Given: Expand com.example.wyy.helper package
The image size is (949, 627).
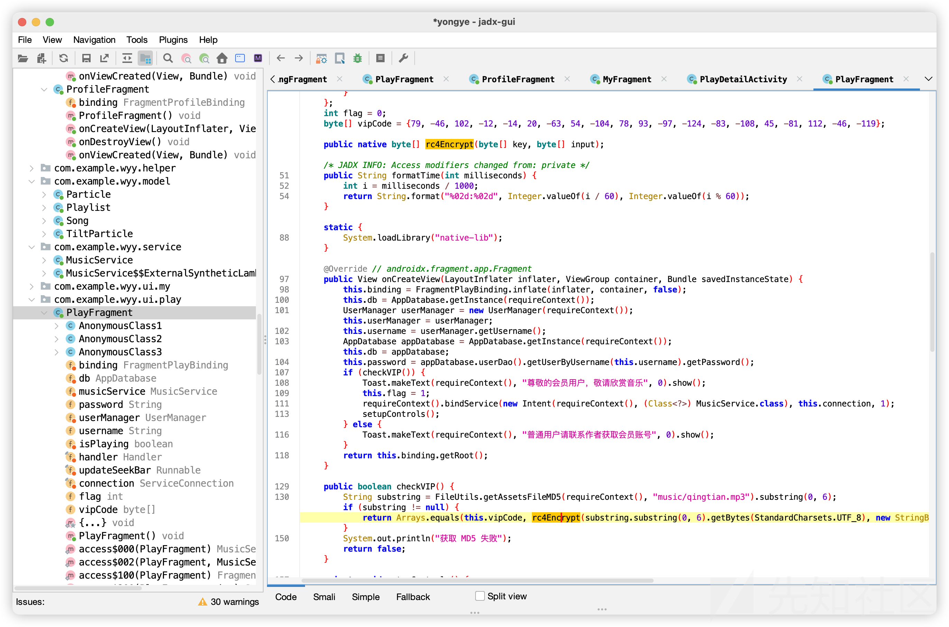Looking at the screenshot, I should (x=31, y=168).
